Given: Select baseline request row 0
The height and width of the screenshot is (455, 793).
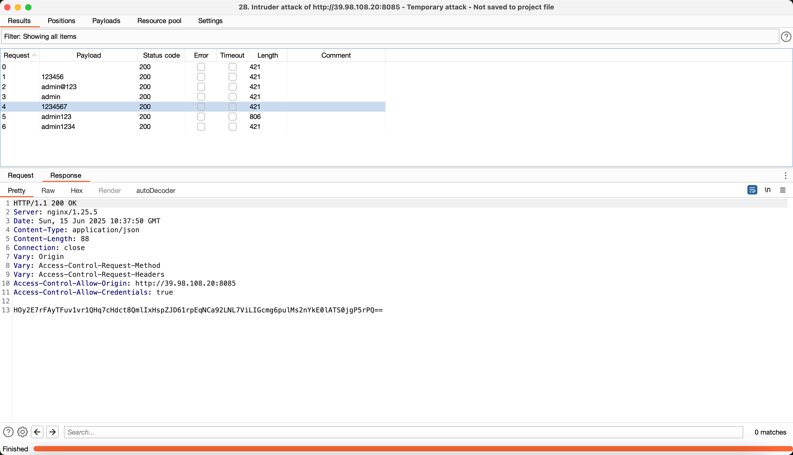Looking at the screenshot, I should click(x=193, y=67).
